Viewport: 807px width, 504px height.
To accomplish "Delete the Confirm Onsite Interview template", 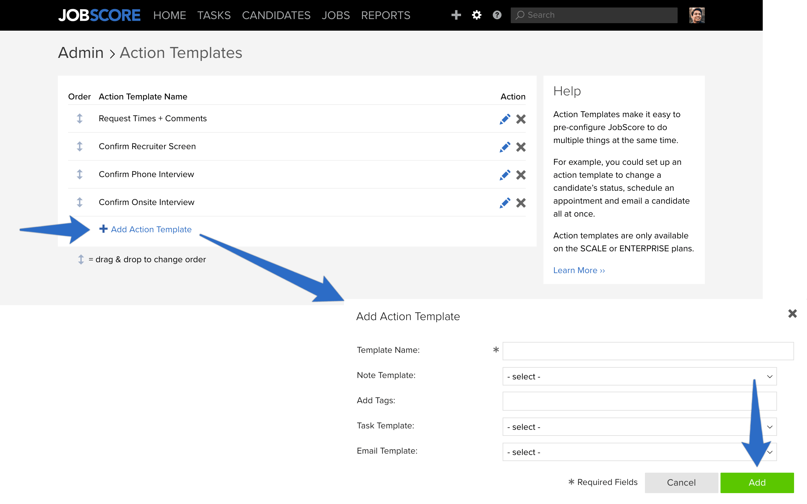I will (x=521, y=203).
